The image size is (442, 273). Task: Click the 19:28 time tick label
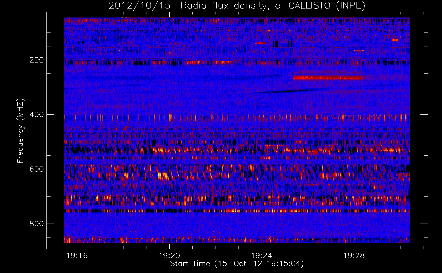[x=354, y=256]
